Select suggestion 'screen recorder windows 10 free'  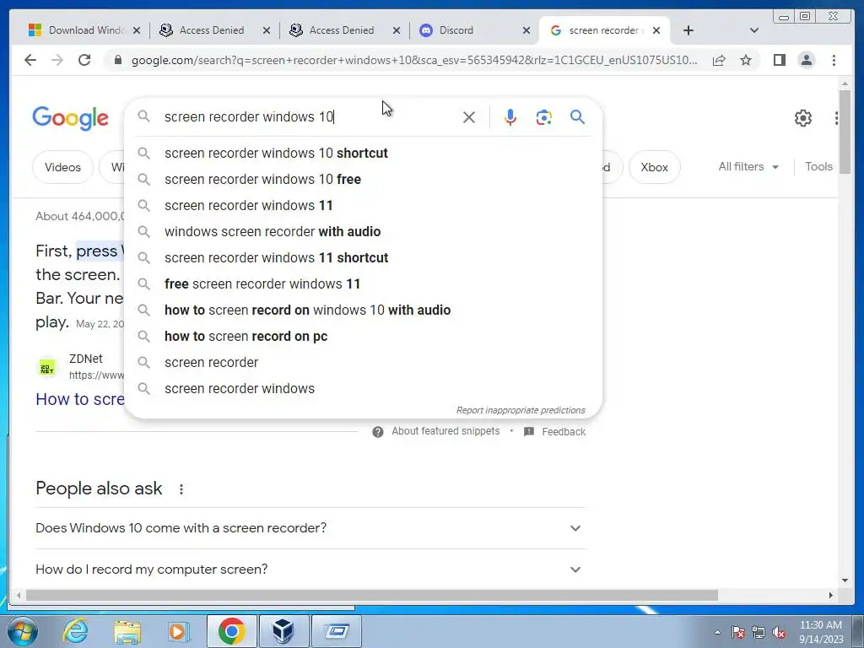[364, 179]
